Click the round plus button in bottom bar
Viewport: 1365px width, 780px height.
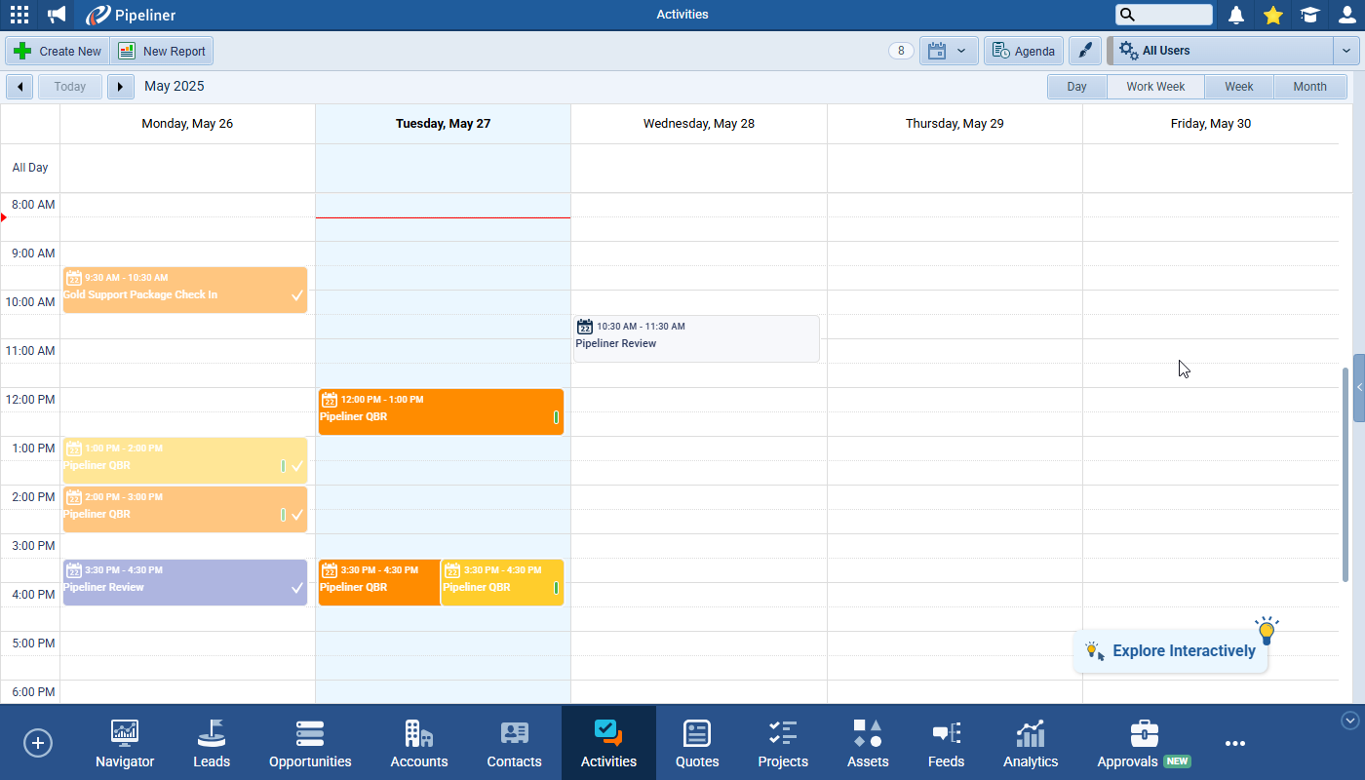click(38, 743)
